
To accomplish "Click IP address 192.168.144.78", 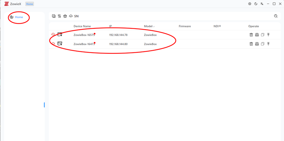I will pyautogui.click(x=118, y=35).
